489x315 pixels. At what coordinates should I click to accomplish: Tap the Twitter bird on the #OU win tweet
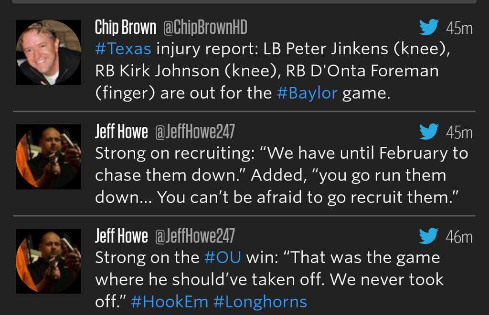[x=429, y=236]
